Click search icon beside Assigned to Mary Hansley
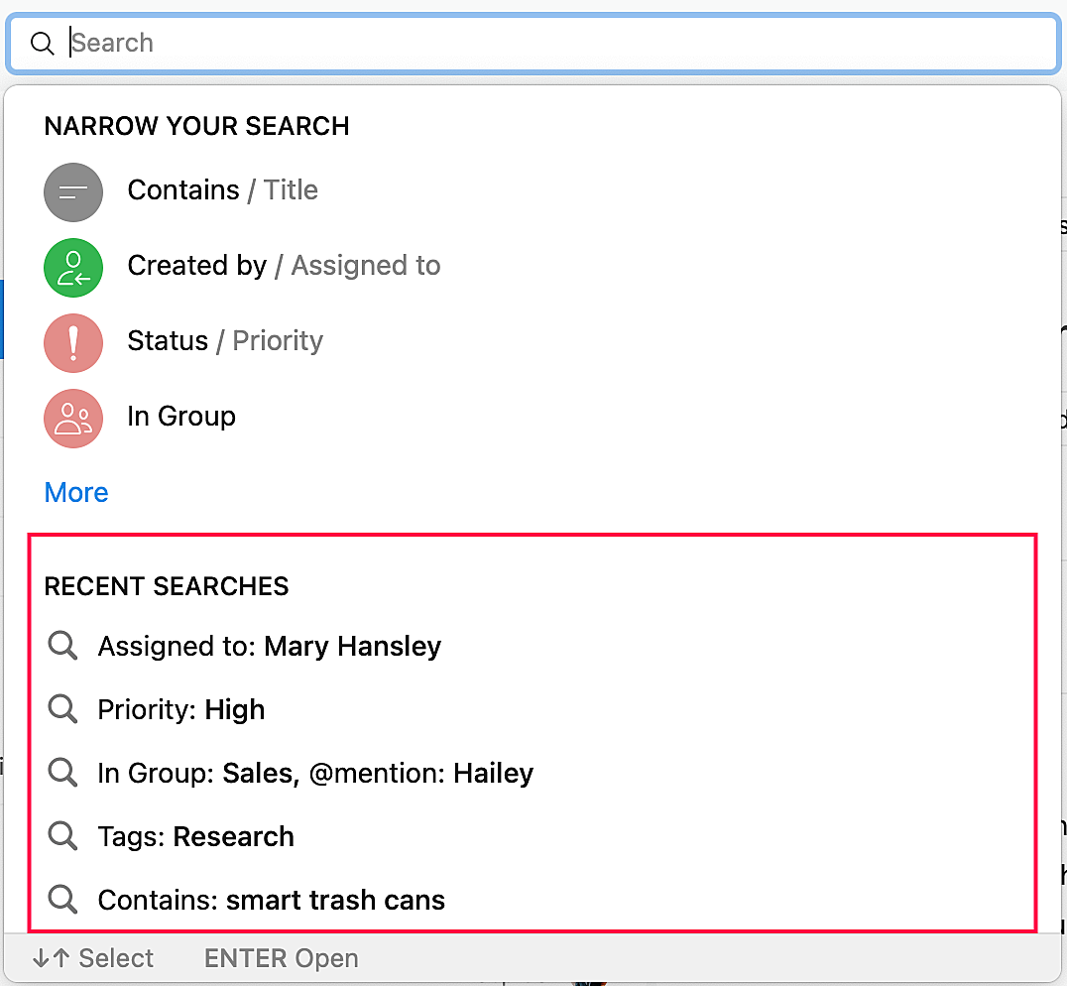The height and width of the screenshot is (986, 1067). pyautogui.click(x=62, y=646)
